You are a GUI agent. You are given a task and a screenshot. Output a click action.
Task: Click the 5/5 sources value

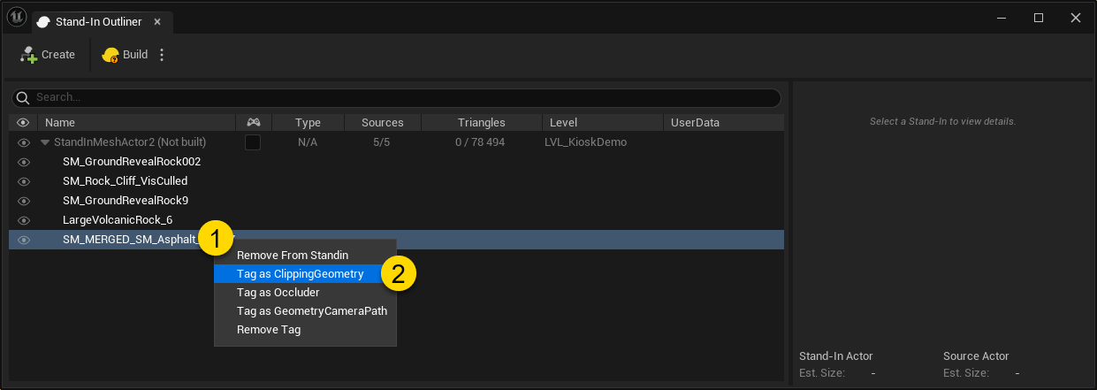click(x=382, y=142)
